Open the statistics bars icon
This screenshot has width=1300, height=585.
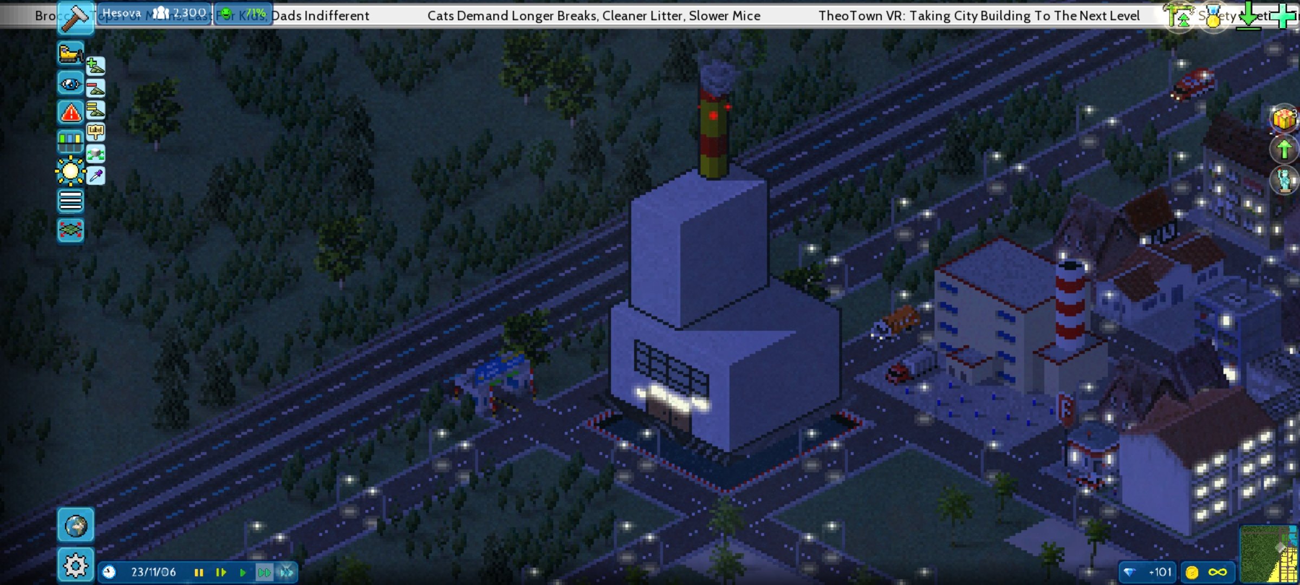click(x=70, y=142)
